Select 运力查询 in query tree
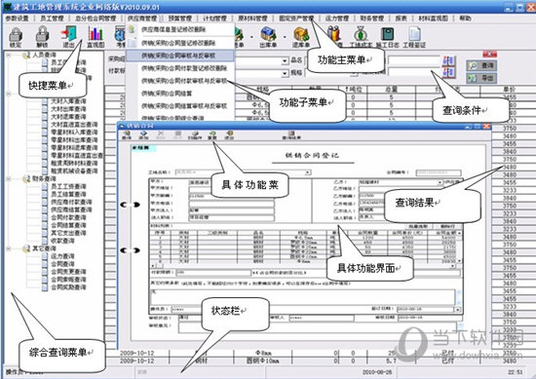 pos(62,256)
